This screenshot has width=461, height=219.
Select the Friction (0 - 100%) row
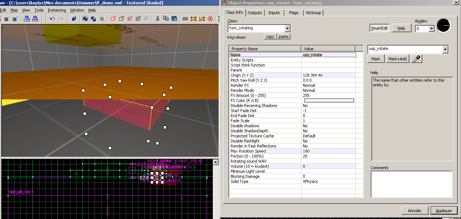[293, 156]
